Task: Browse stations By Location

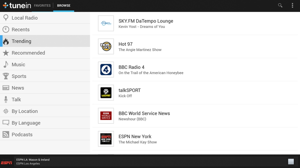Action: 45,111
